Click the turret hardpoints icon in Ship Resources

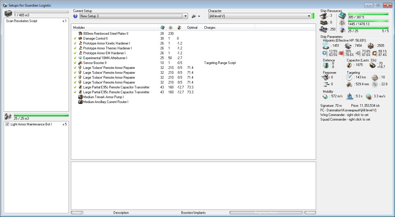coord(324,15)
